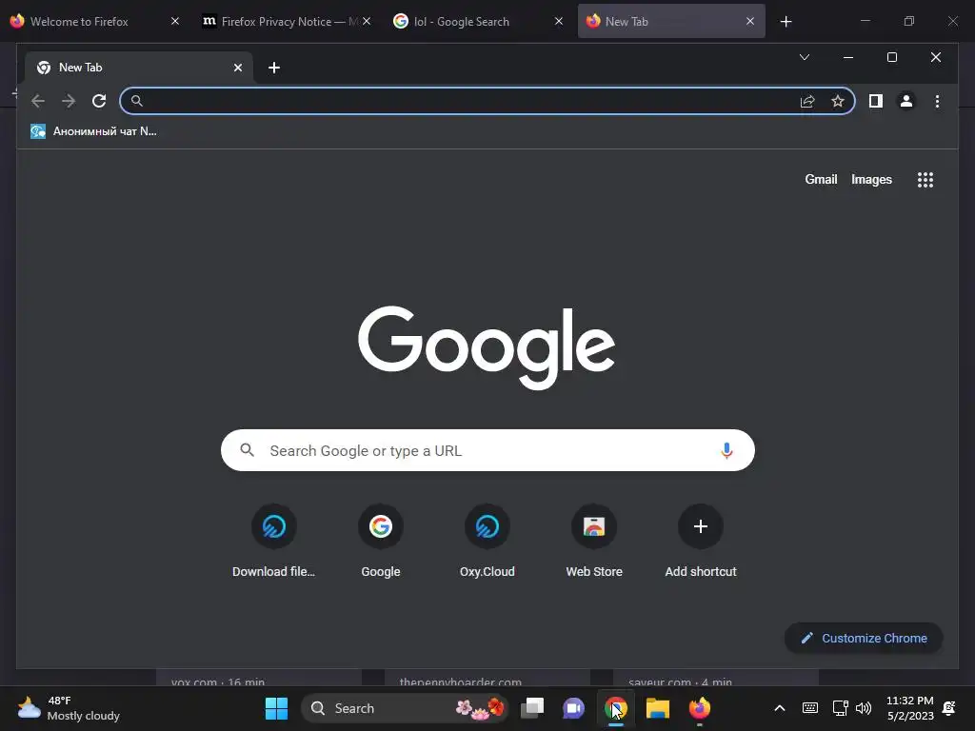Image resolution: width=975 pixels, height=731 pixels.
Task: Click Customize Chrome button
Action: pos(864,639)
